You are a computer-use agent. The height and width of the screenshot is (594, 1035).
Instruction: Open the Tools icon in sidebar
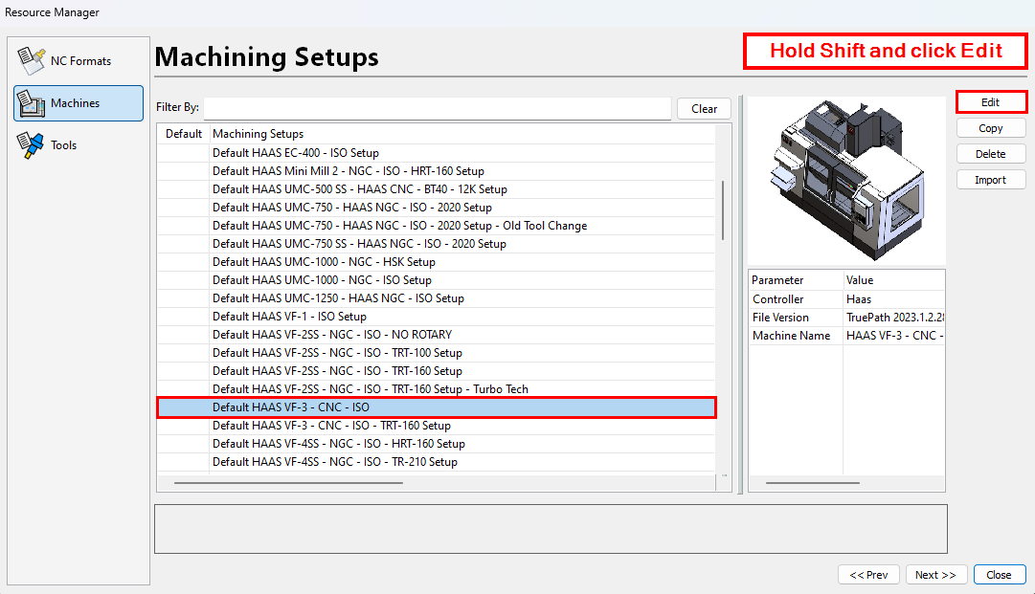pyautogui.click(x=31, y=145)
